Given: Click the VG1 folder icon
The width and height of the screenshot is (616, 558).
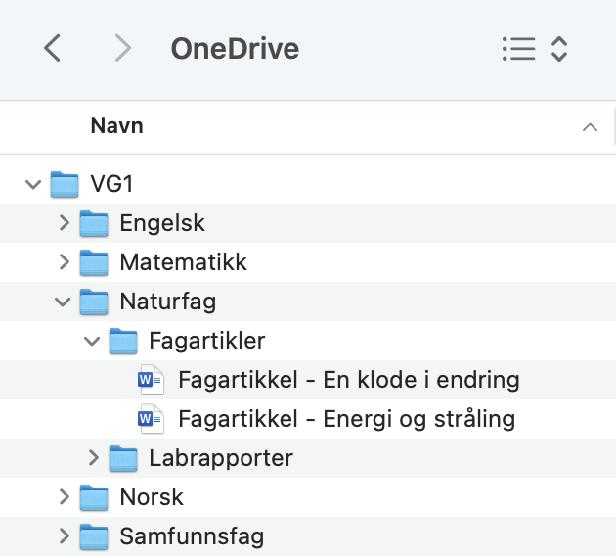Looking at the screenshot, I should coord(65,184).
